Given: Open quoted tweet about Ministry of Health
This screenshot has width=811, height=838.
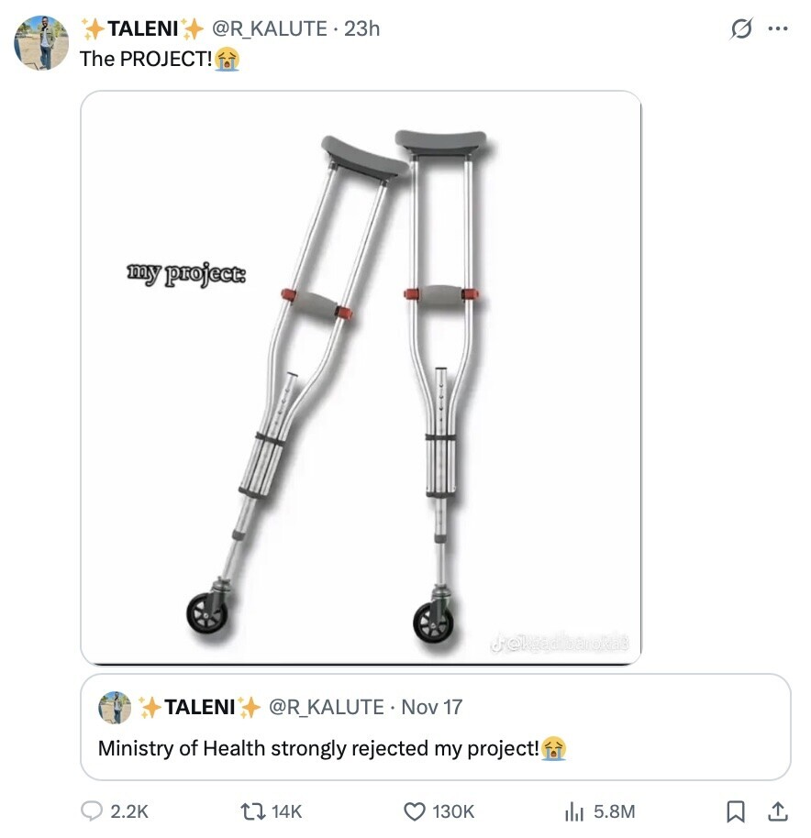Looking at the screenshot, I should click(x=435, y=727).
